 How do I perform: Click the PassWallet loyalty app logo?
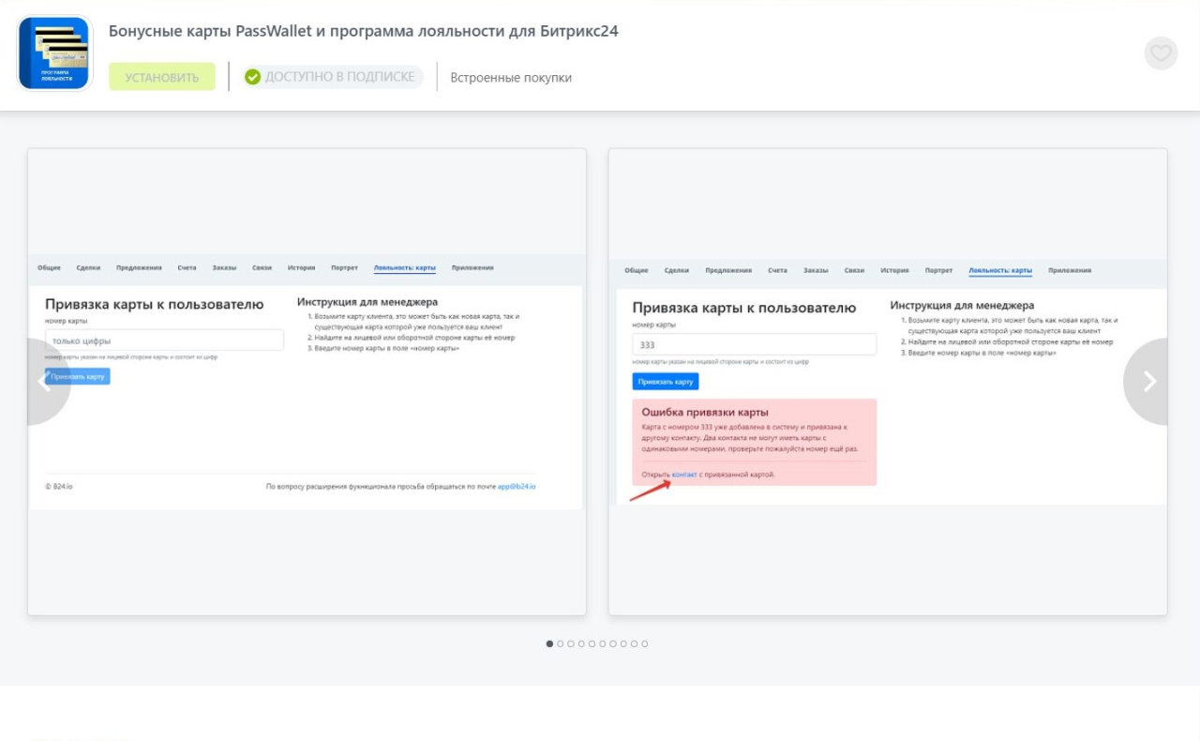(x=55, y=53)
